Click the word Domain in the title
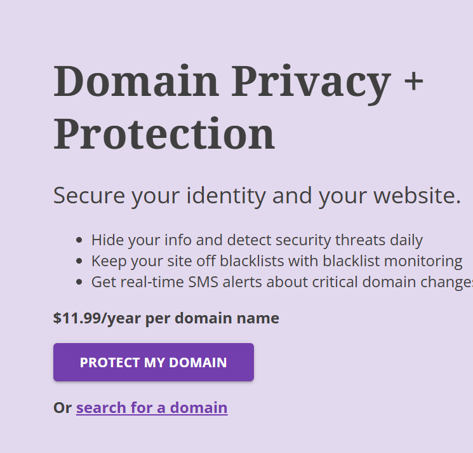 (136, 80)
